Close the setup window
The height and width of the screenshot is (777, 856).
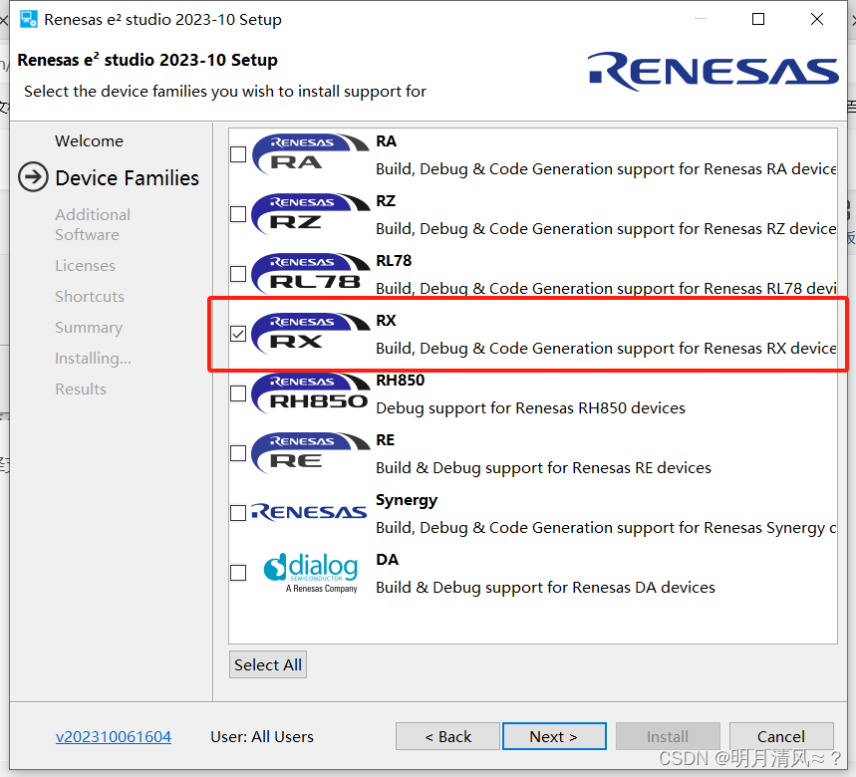click(817, 19)
